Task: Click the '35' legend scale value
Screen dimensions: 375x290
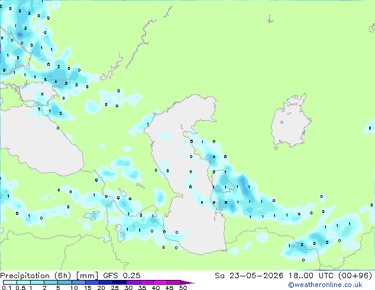Action: pyautogui.click(x=142, y=288)
